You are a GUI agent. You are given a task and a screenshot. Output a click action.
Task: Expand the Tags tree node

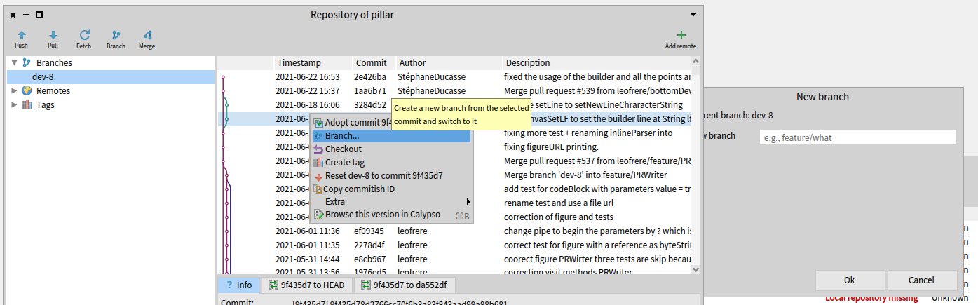pyautogui.click(x=14, y=105)
